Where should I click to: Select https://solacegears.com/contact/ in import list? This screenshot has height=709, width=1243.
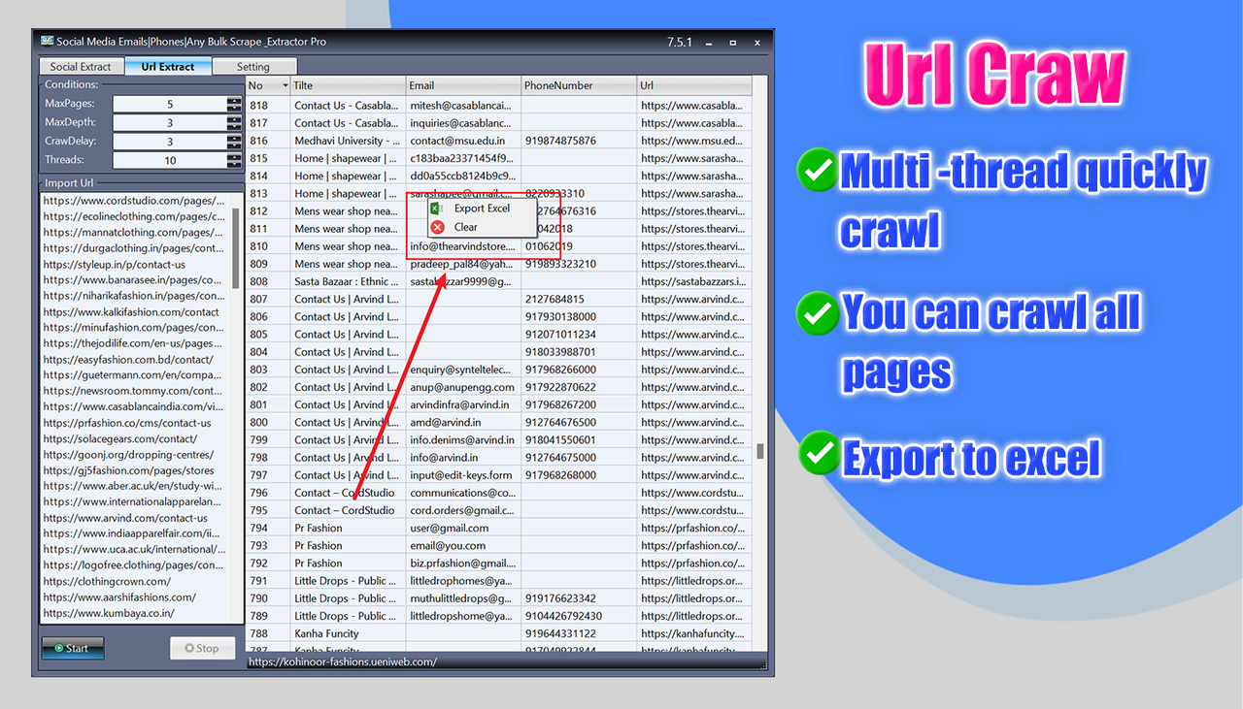click(119, 438)
